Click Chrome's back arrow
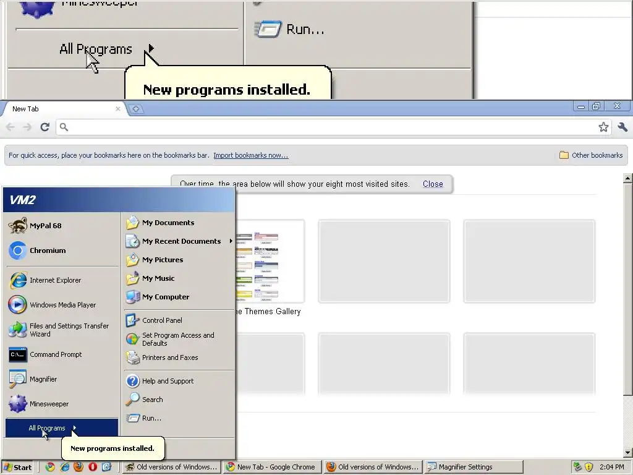This screenshot has width=633, height=475. coord(11,127)
